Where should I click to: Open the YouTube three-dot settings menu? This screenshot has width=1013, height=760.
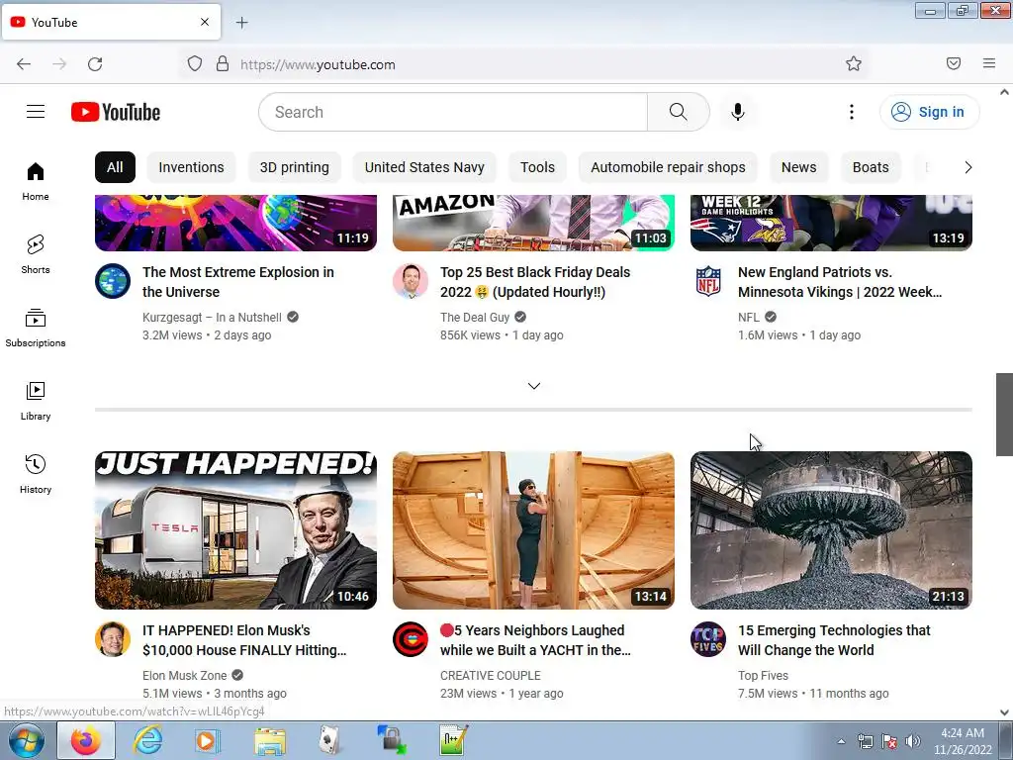(852, 112)
